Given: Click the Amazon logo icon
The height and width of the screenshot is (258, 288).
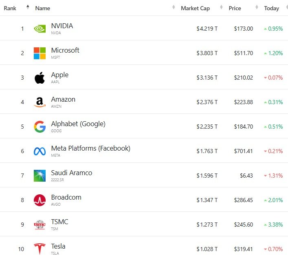Looking at the screenshot, I should pyautogui.click(x=40, y=102).
